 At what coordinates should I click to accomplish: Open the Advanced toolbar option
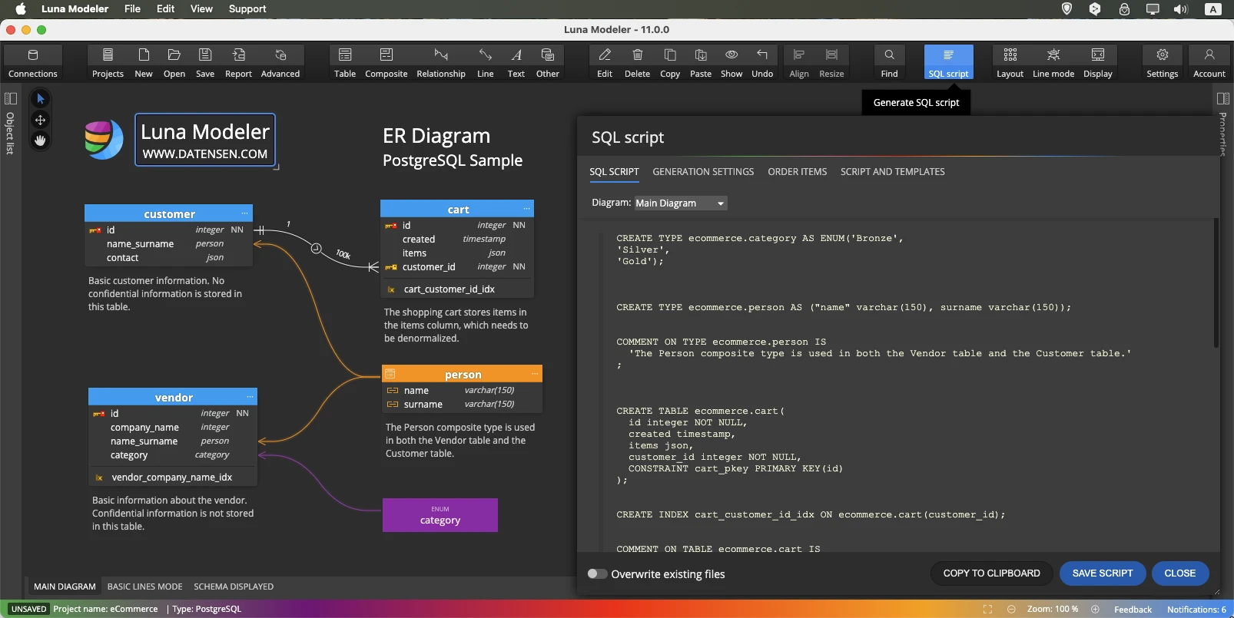click(x=280, y=62)
